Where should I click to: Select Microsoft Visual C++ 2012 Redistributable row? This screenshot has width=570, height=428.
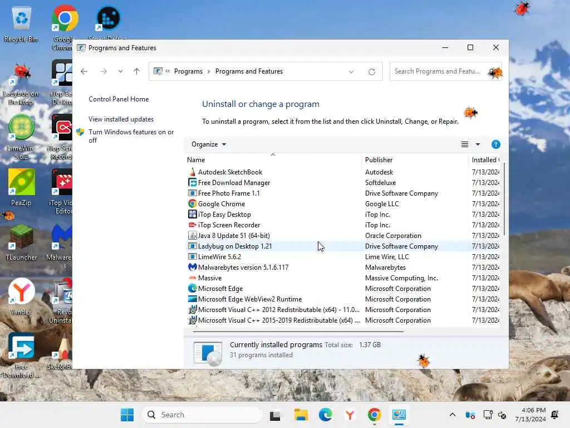click(x=342, y=310)
